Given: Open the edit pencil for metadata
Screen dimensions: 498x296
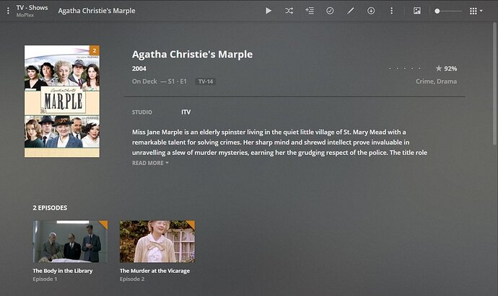Looking at the screenshot, I should pos(350,11).
